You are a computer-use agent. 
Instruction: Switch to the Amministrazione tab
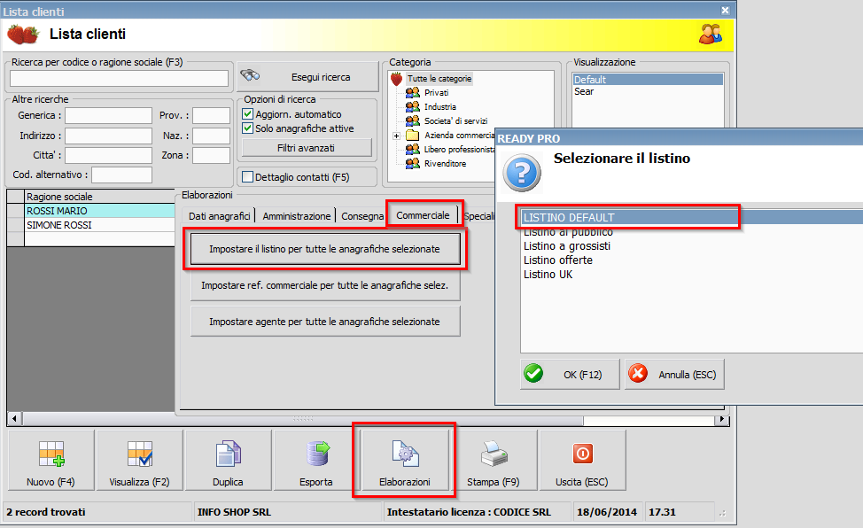[x=296, y=216]
